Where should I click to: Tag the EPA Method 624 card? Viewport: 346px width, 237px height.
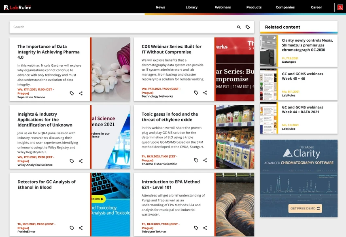tap(196, 228)
